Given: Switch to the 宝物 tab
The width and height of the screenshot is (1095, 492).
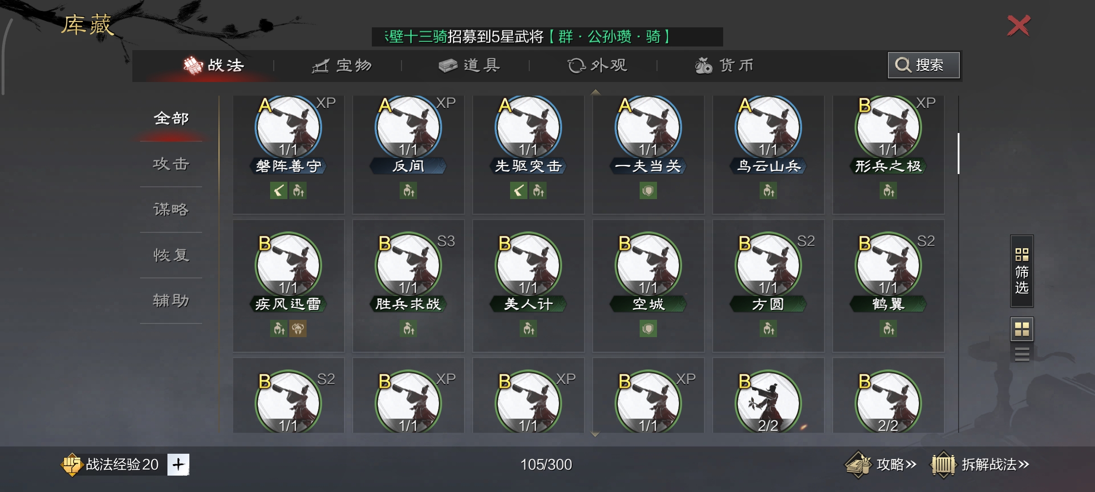Looking at the screenshot, I should pyautogui.click(x=342, y=66).
